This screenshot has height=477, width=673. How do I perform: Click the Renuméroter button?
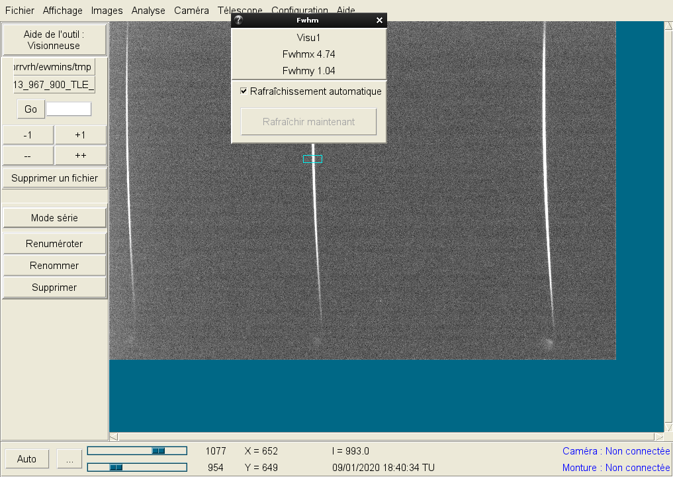click(54, 243)
